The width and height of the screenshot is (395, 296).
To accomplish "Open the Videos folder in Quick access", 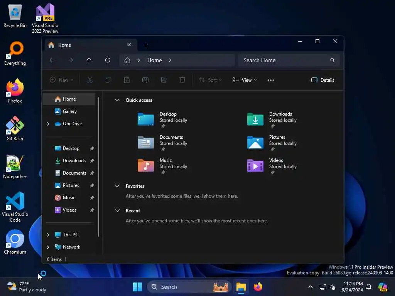I will coord(272,166).
